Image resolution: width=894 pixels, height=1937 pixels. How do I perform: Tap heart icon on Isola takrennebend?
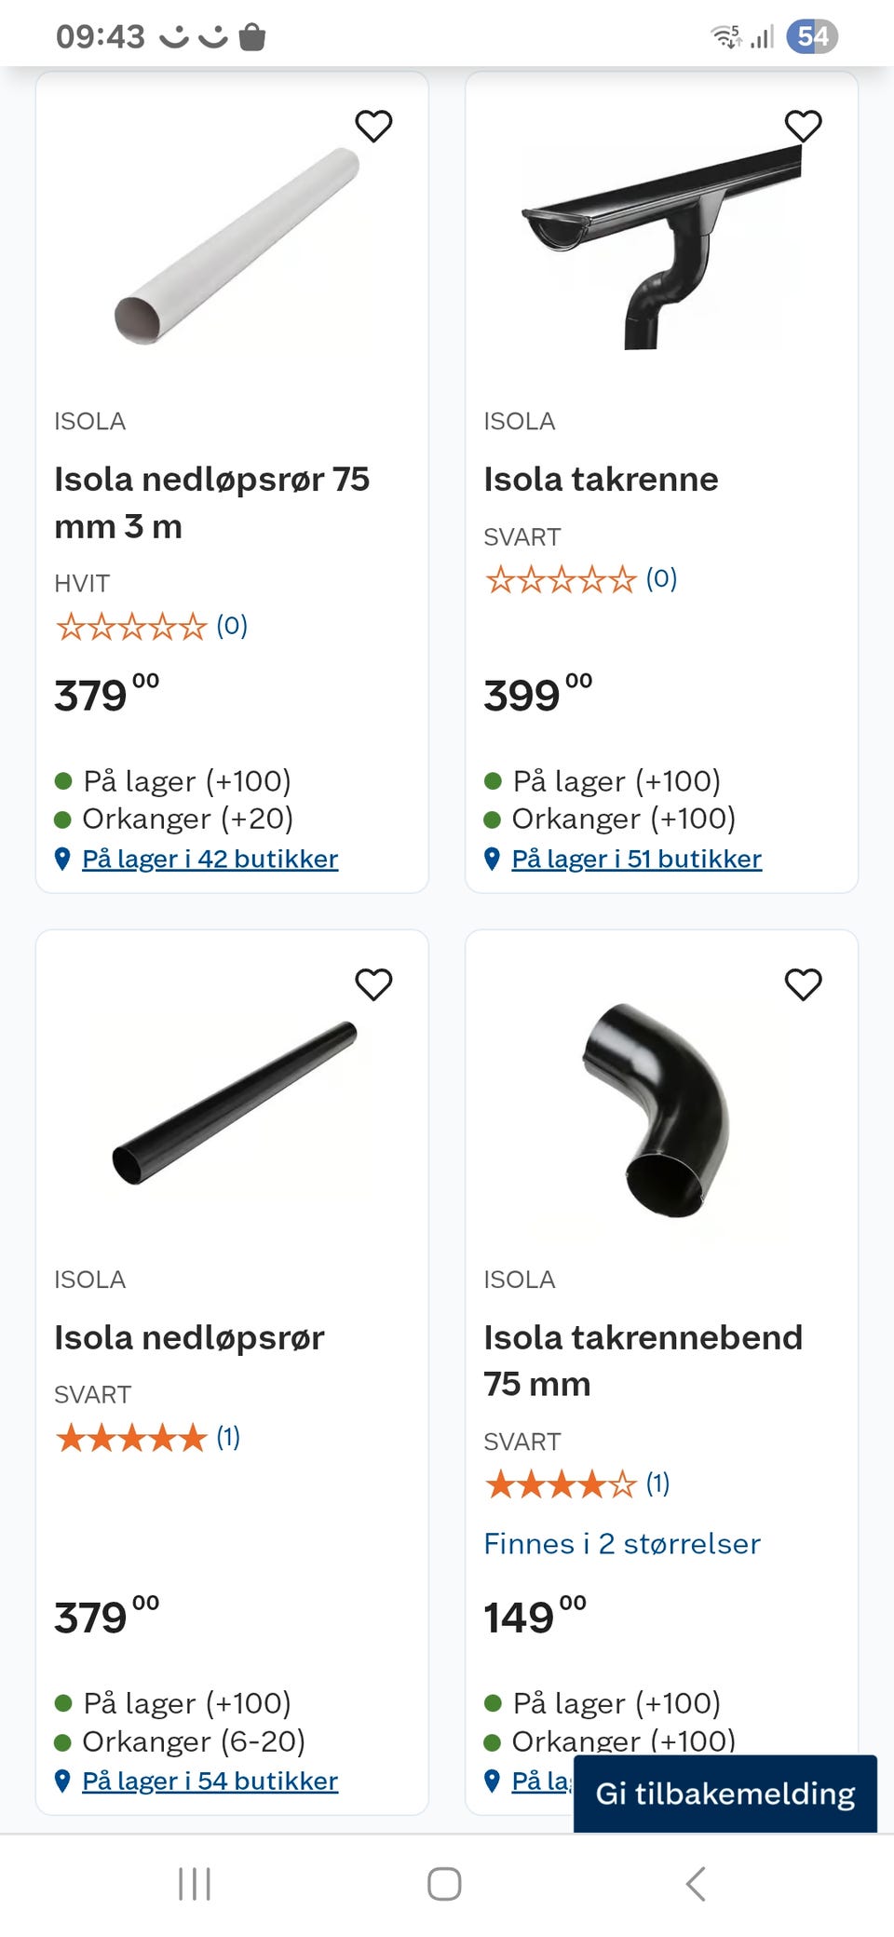pyautogui.click(x=803, y=984)
